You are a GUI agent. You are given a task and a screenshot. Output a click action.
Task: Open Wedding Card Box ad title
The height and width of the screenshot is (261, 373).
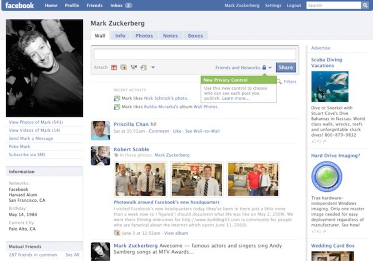332,245
